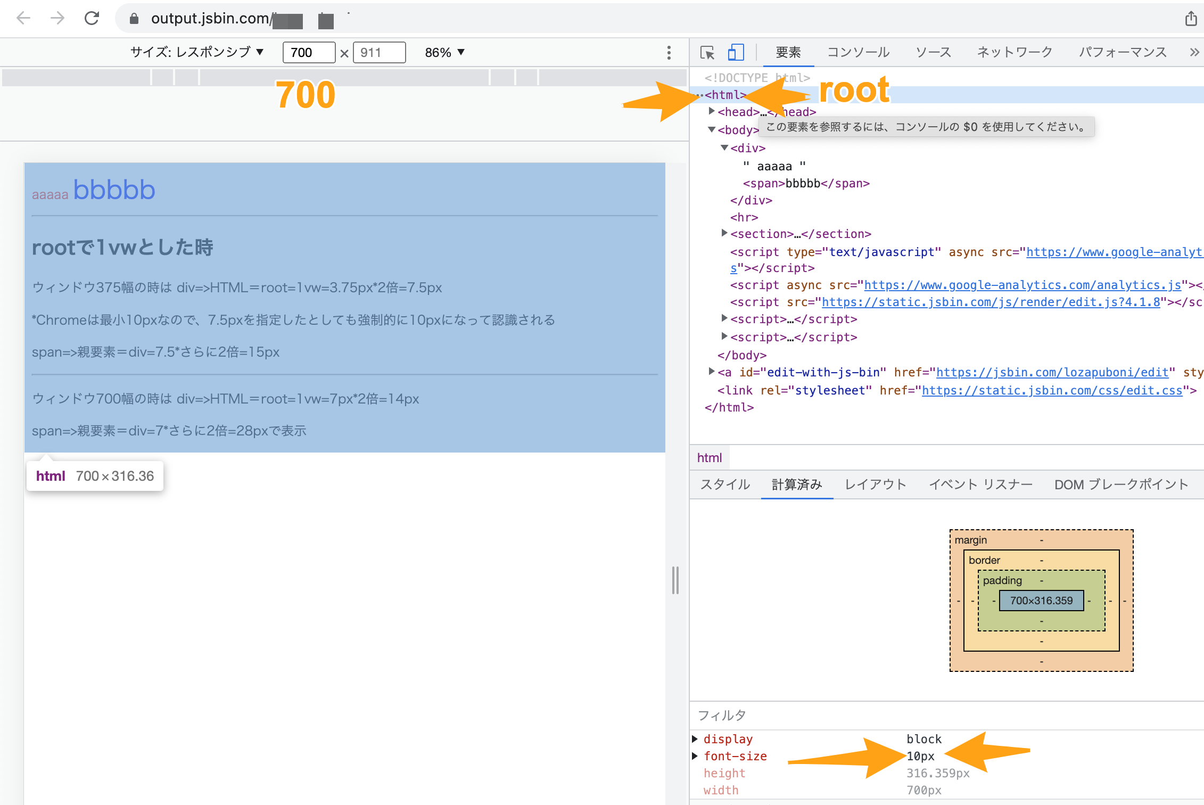Click the address bar URL

click(211, 19)
